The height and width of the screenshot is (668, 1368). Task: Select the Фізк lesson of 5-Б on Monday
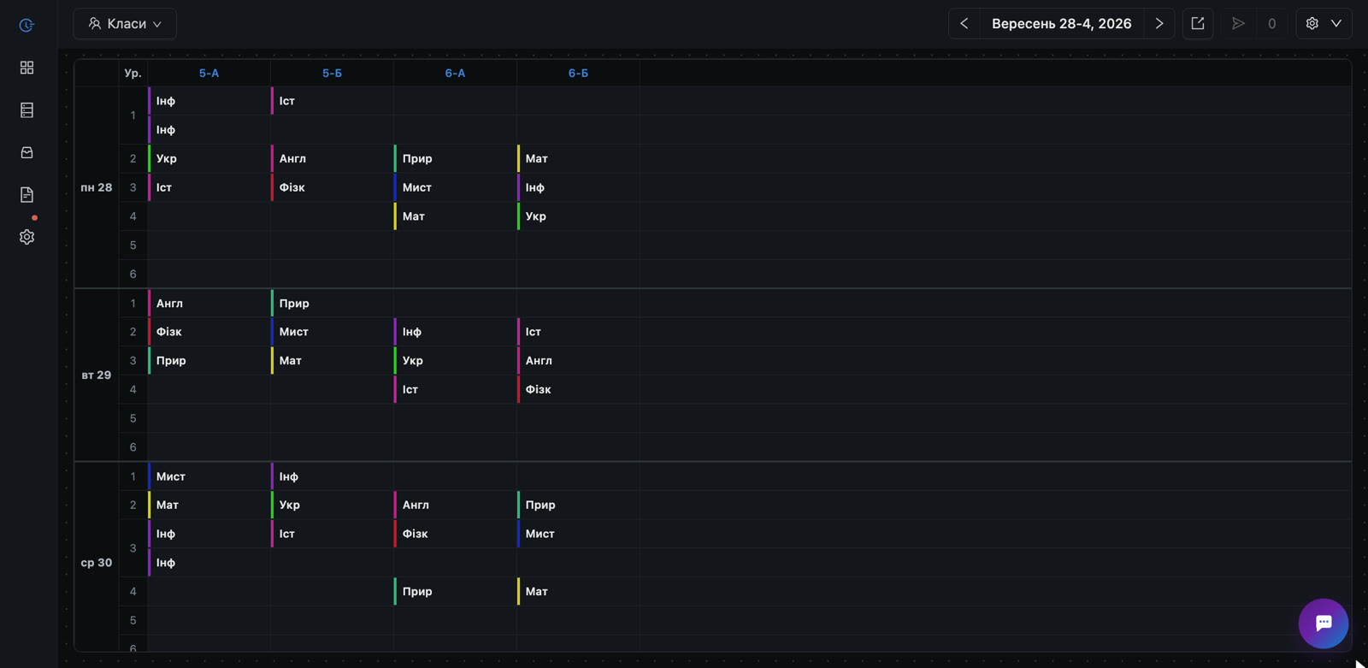coord(333,187)
